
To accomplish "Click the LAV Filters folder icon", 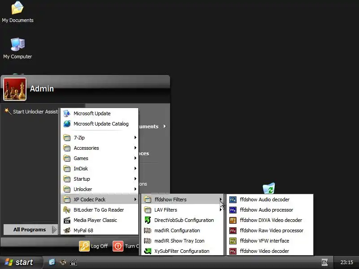I will coord(148,210).
